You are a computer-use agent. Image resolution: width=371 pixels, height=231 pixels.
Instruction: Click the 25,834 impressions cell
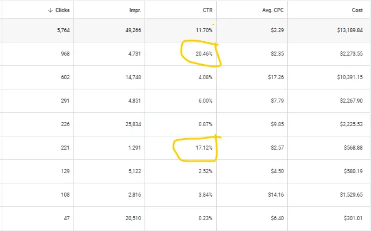[x=131, y=124]
